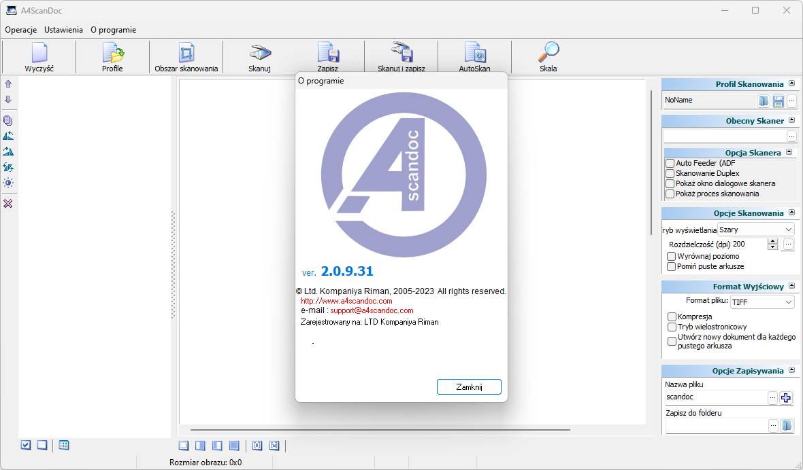Select the Obszar skanowania tool
Image resolution: width=803 pixels, height=470 pixels.
(186, 57)
